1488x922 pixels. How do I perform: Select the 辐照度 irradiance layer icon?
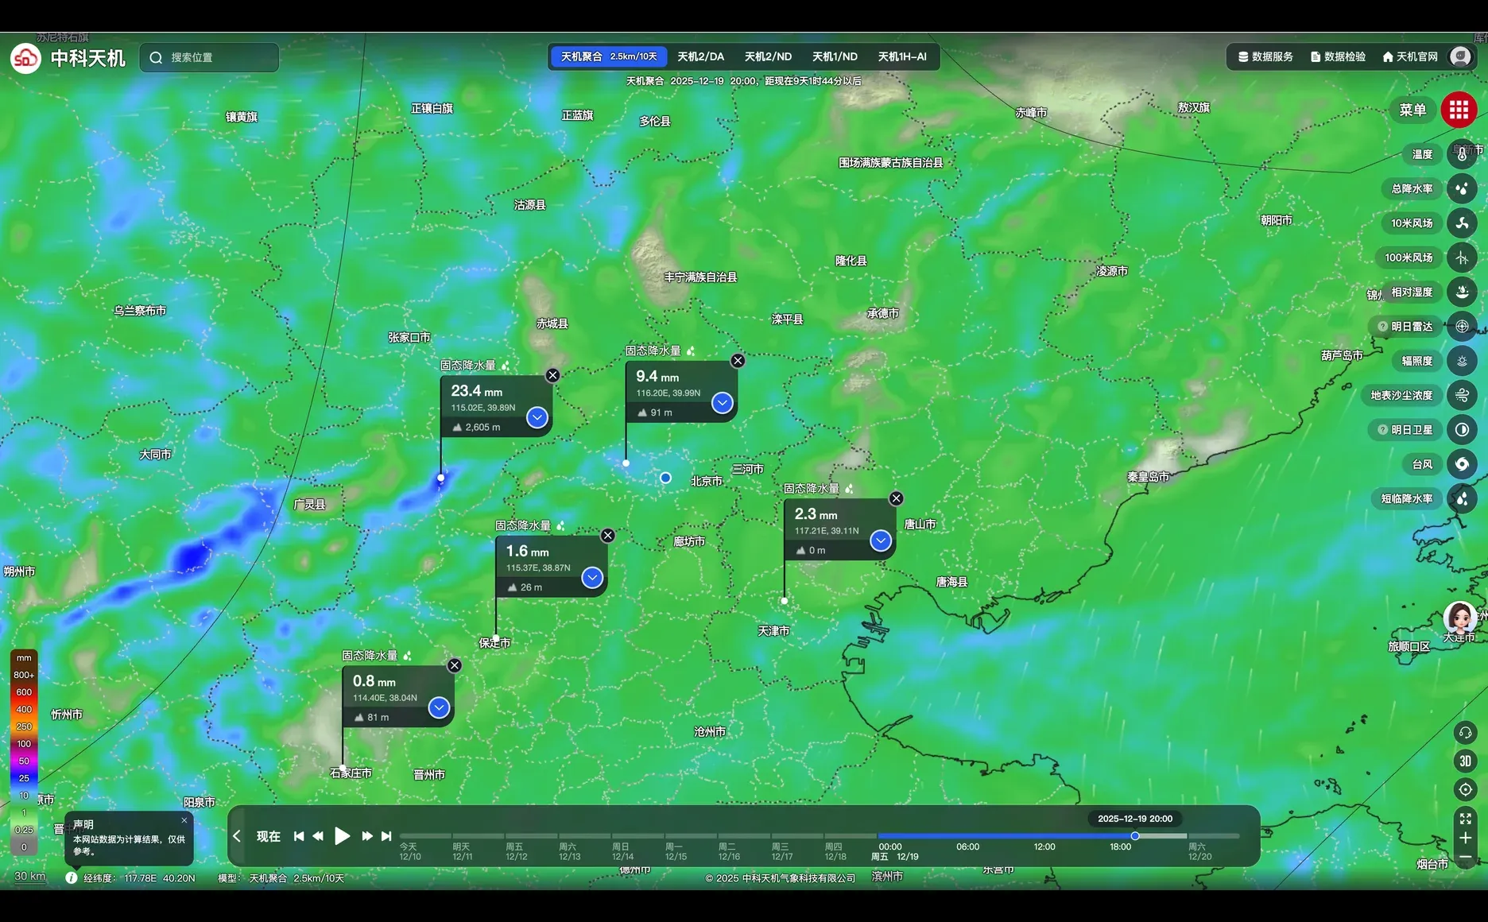click(1462, 361)
